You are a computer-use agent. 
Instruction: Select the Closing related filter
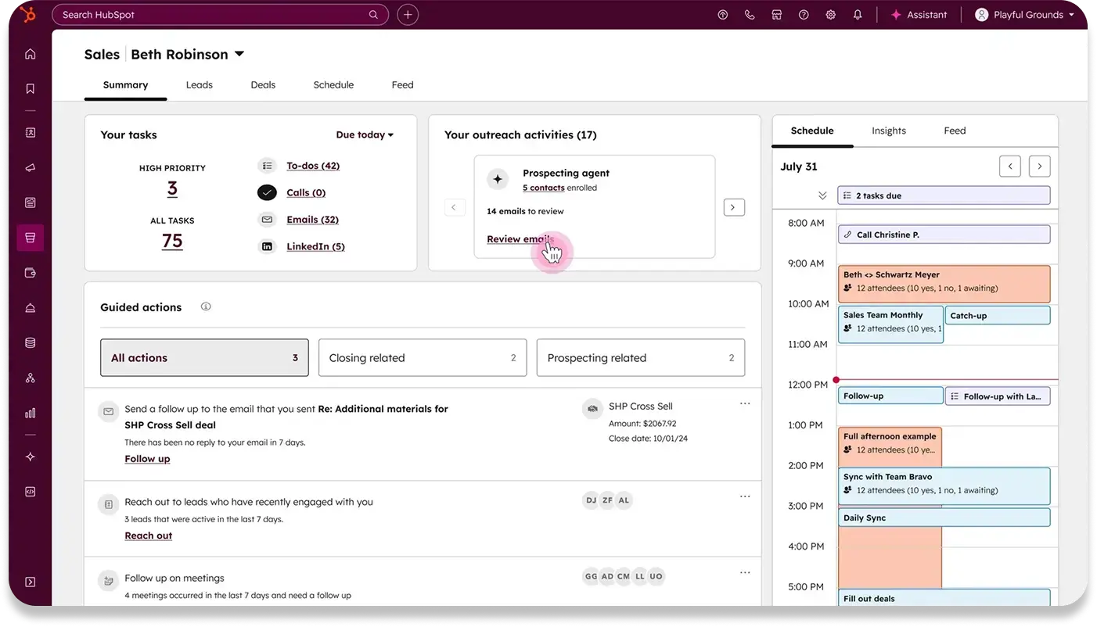pyautogui.click(x=423, y=358)
